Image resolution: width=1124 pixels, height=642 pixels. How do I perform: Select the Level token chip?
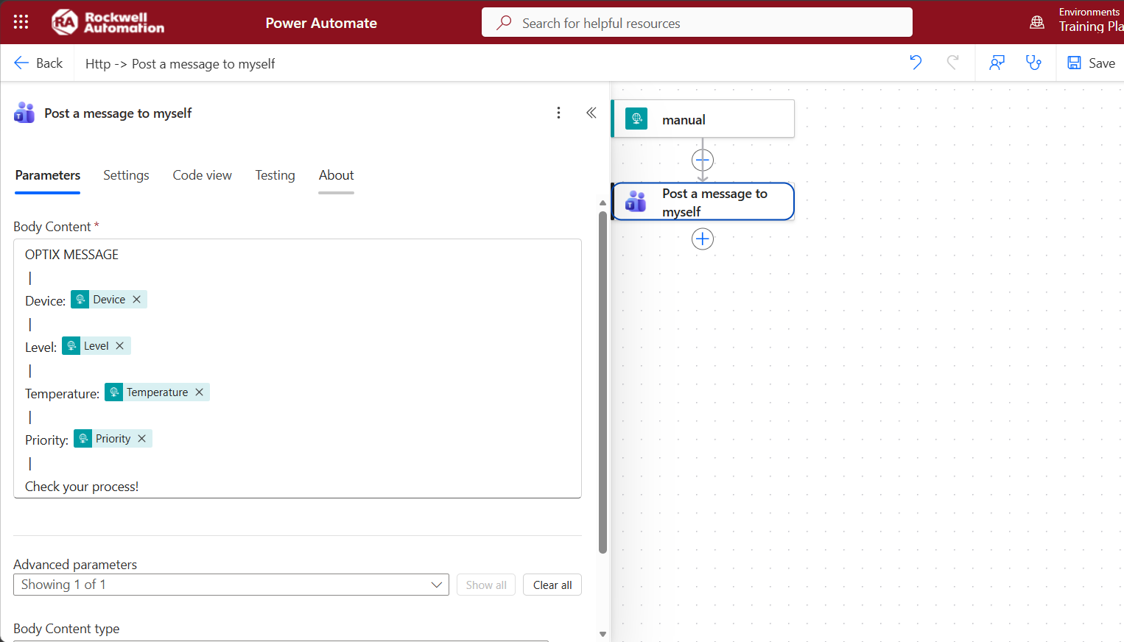coord(96,346)
